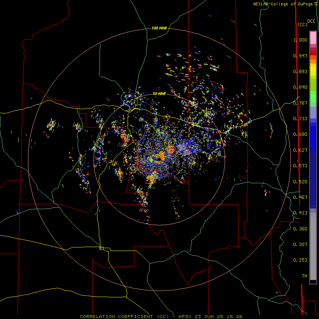Click the 0.307 legend value
This screenshot has height=319, width=319.
300,245
